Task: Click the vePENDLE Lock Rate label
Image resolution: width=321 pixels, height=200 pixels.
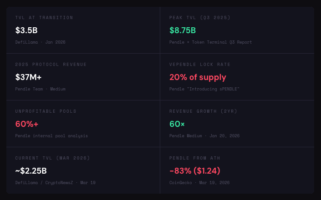Action: [x=200, y=65]
